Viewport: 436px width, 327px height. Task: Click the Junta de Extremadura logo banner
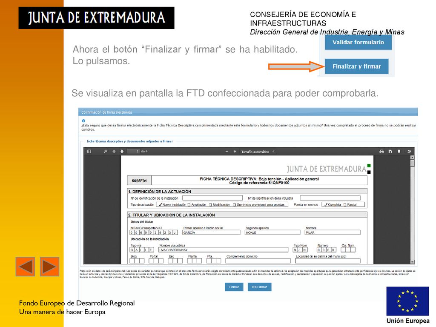pos(97,18)
